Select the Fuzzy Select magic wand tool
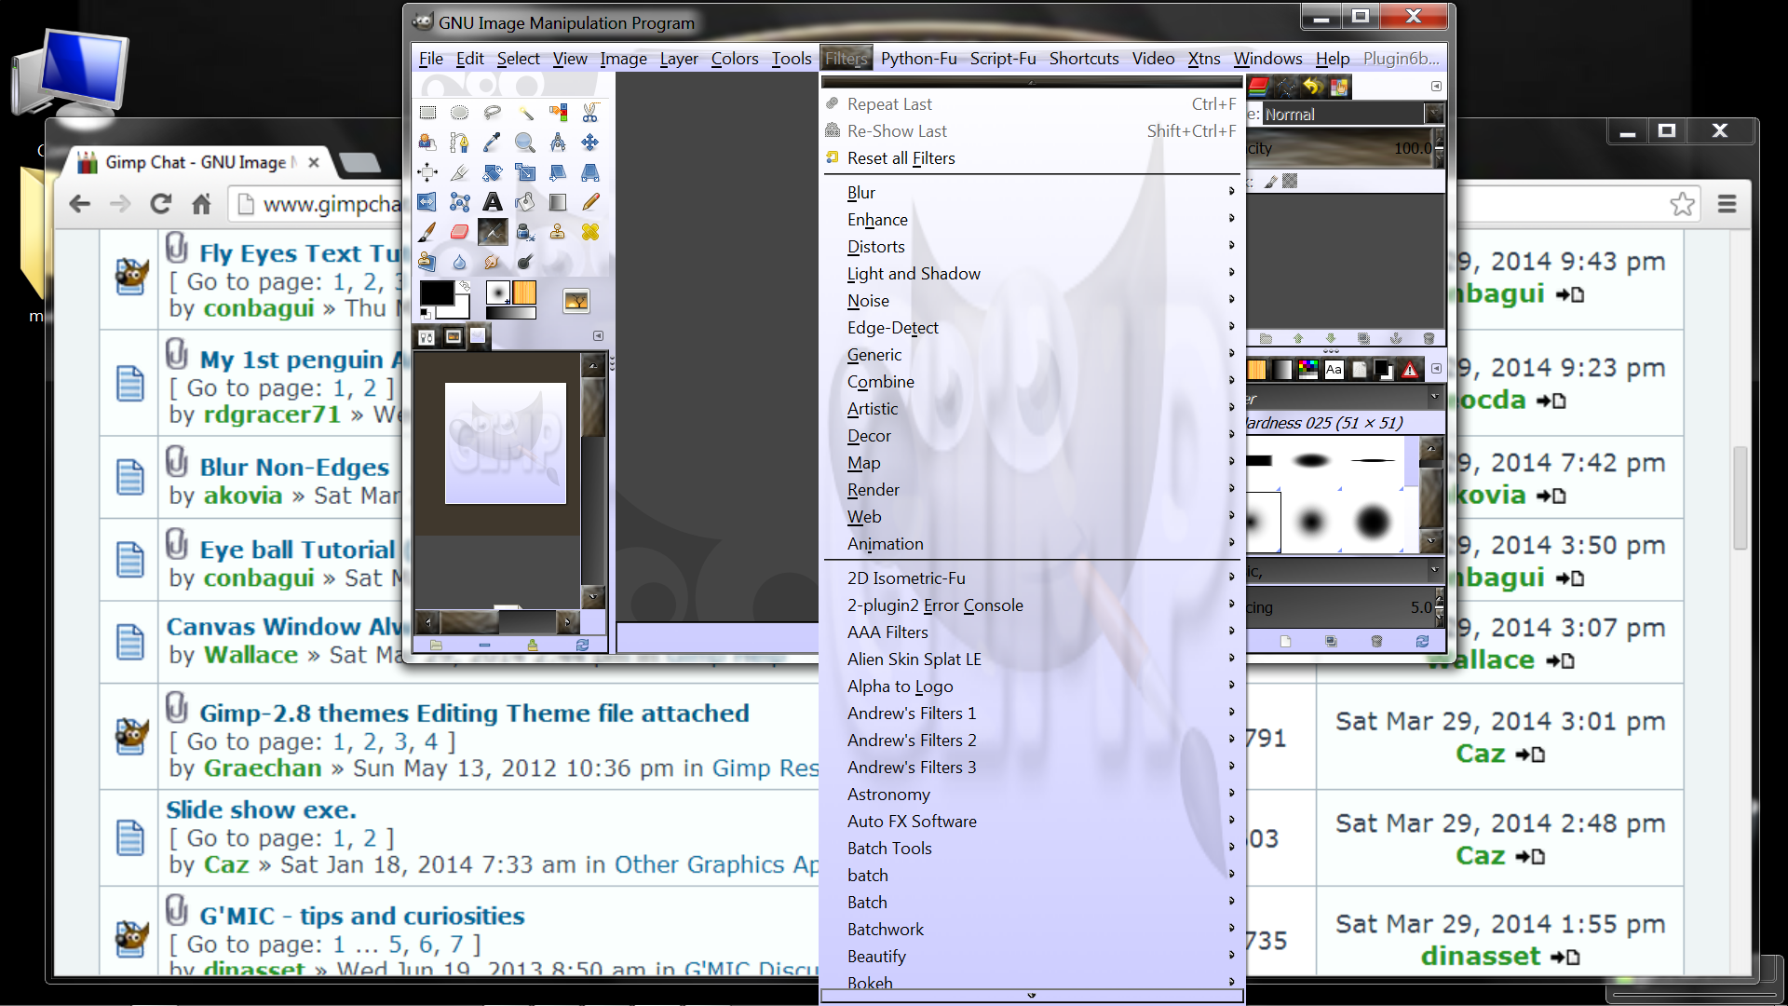This screenshot has width=1788, height=1006. click(x=525, y=113)
